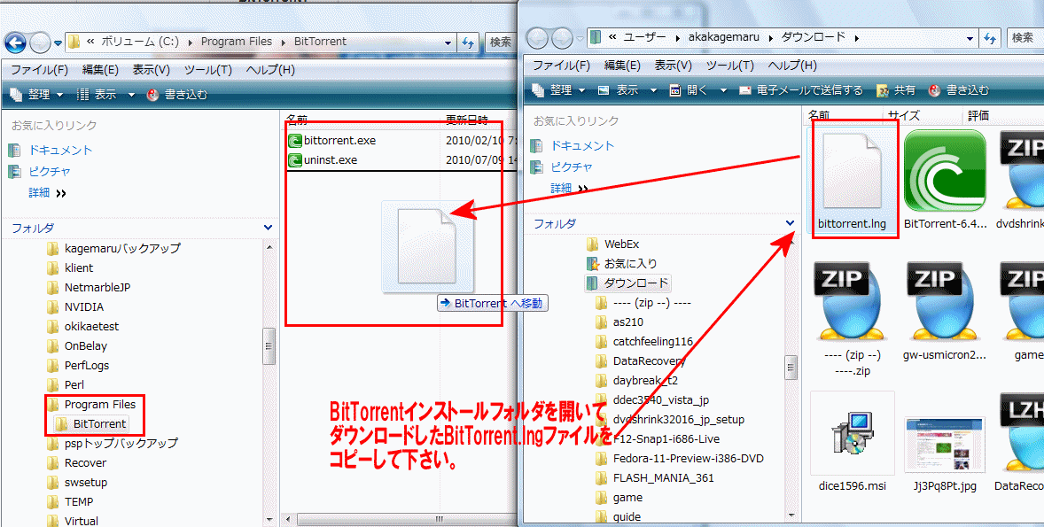Click the refresh button beside the BitTorrent address bar
The height and width of the screenshot is (527, 1044).
pyautogui.click(x=468, y=42)
